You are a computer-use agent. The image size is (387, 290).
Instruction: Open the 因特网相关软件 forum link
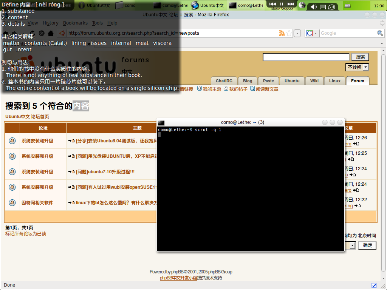click(37, 203)
